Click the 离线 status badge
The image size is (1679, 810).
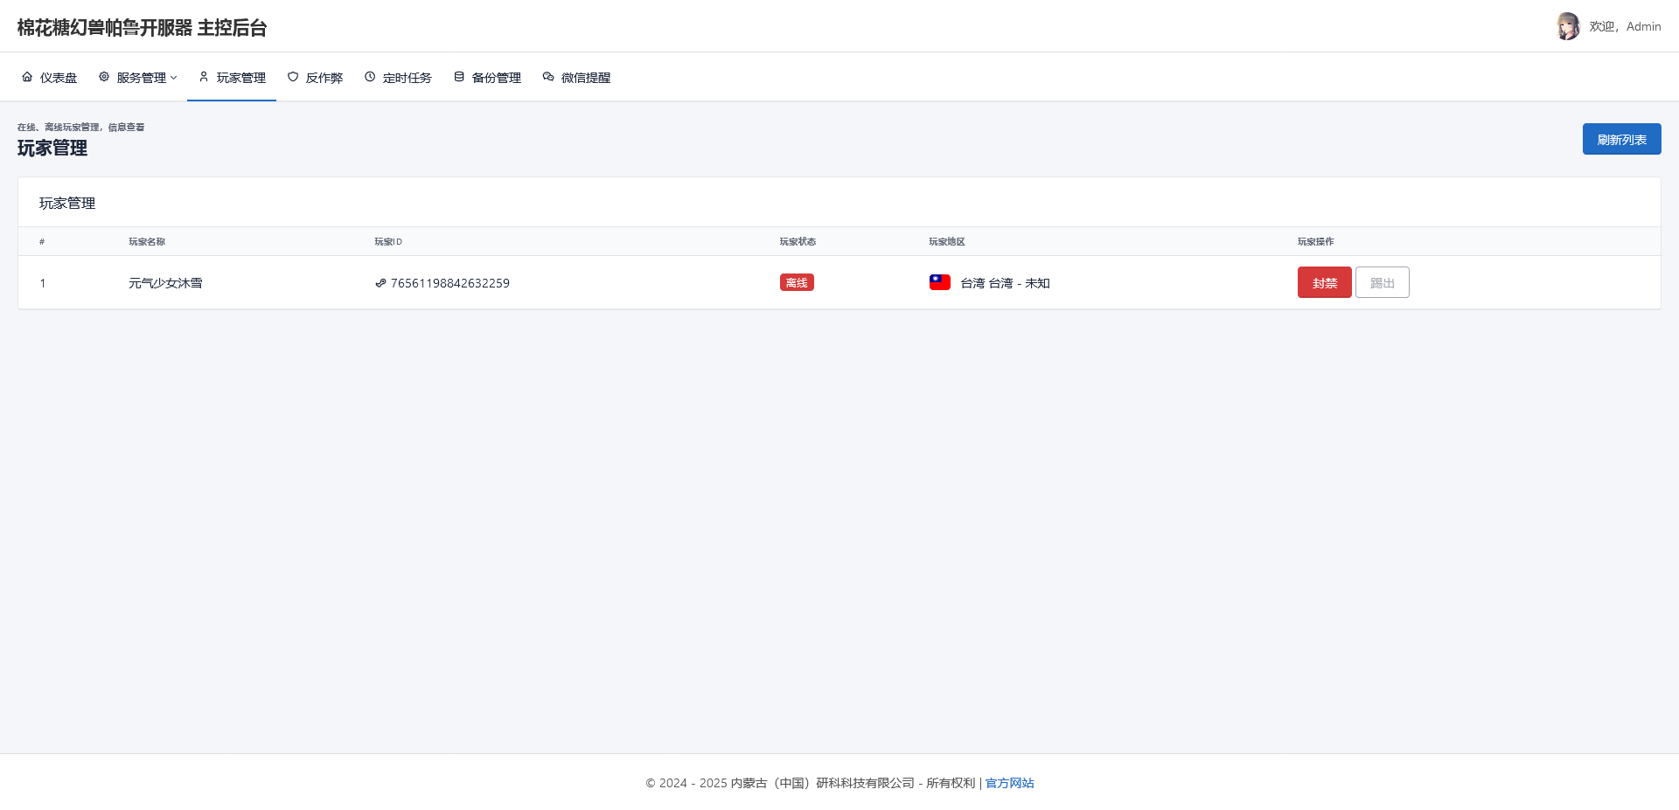(796, 282)
